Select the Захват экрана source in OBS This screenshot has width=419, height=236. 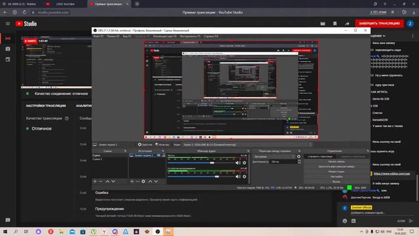[143, 155]
